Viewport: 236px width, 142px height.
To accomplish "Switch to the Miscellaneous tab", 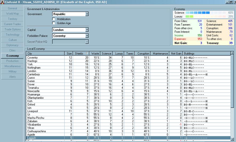I will pos(12,66).
